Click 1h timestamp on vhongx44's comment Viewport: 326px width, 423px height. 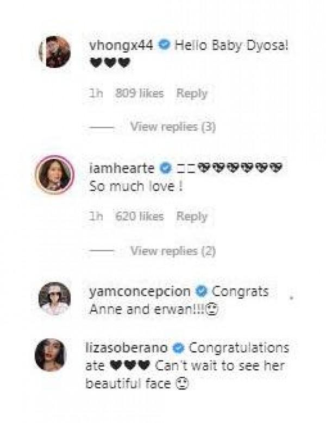coord(95,93)
